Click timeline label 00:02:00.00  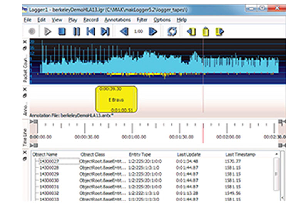(x=228, y=137)
